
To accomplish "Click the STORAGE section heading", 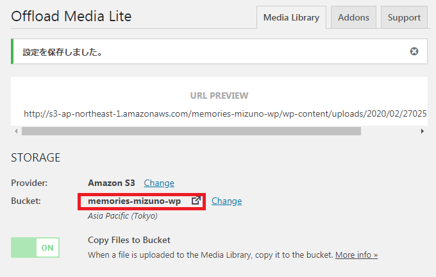I will tap(36, 158).
